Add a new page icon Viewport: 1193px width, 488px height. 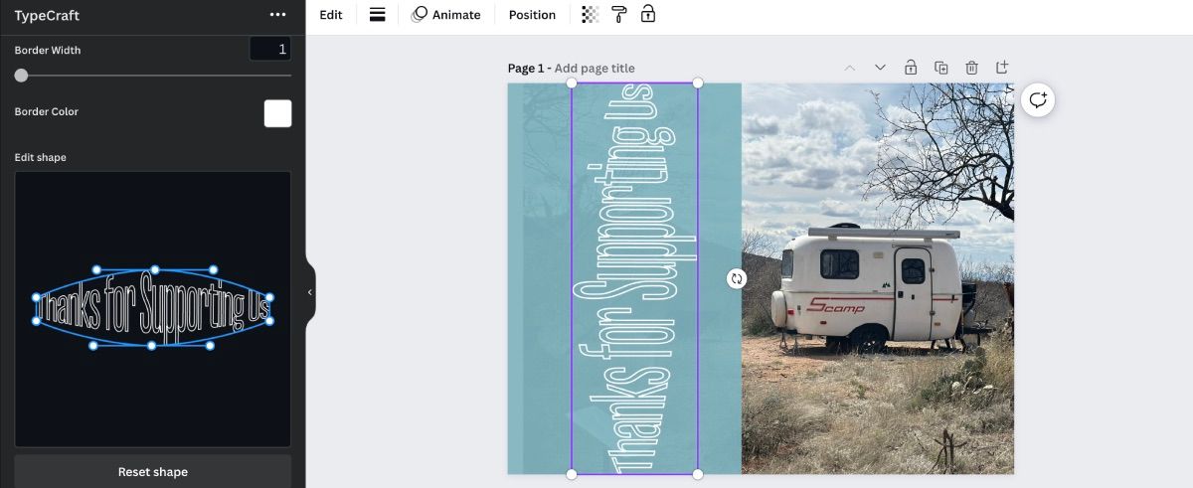[x=1002, y=68]
